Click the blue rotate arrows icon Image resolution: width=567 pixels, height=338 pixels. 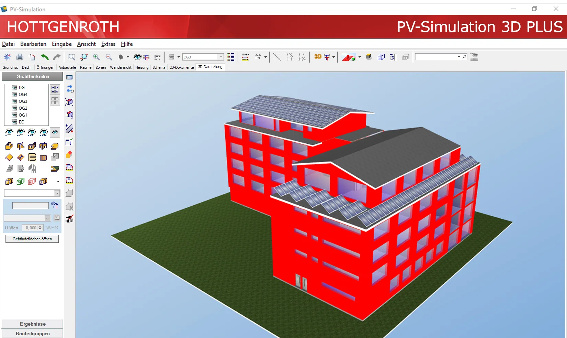70,89
